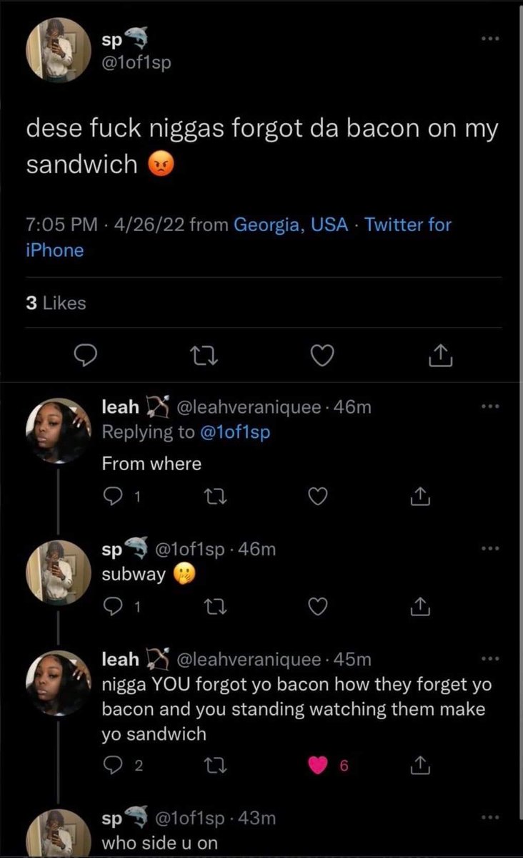Reply to leah's 'YOU forgot yo bacon' tweet
523x858 pixels.
pyautogui.click(x=113, y=765)
